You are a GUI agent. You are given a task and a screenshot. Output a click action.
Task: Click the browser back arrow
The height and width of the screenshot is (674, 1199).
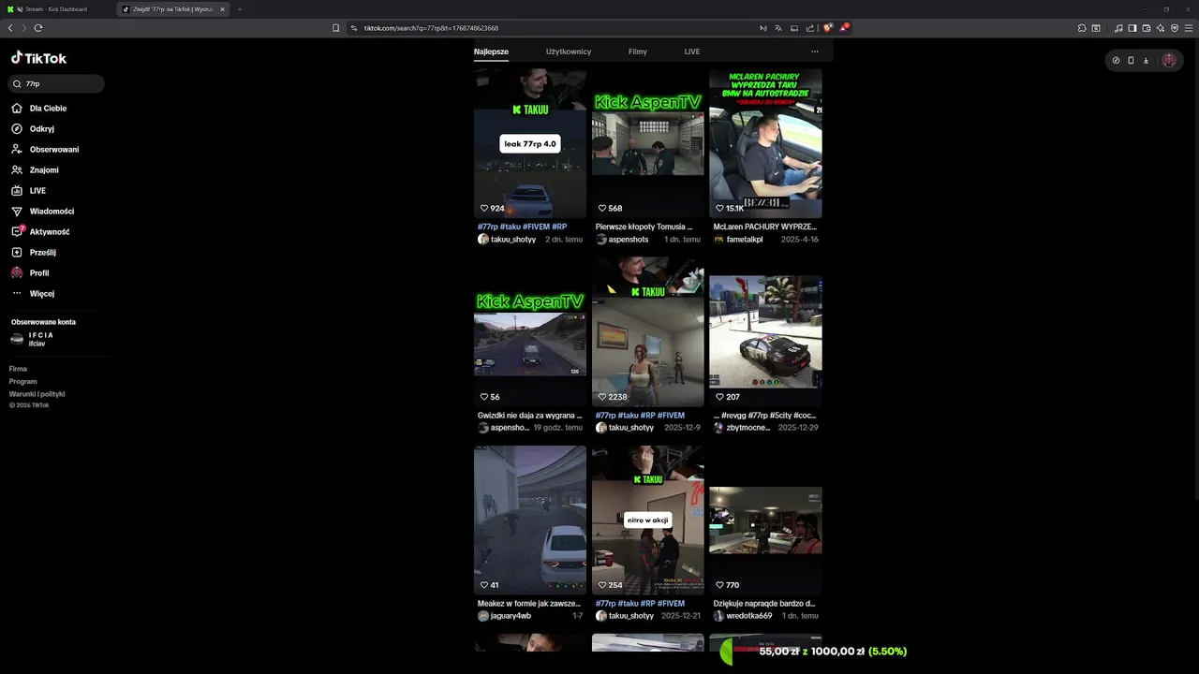point(10,28)
